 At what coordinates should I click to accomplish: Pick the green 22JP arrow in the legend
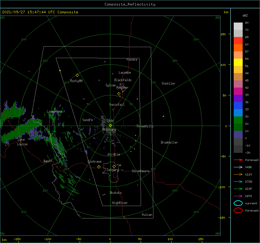(238, 189)
